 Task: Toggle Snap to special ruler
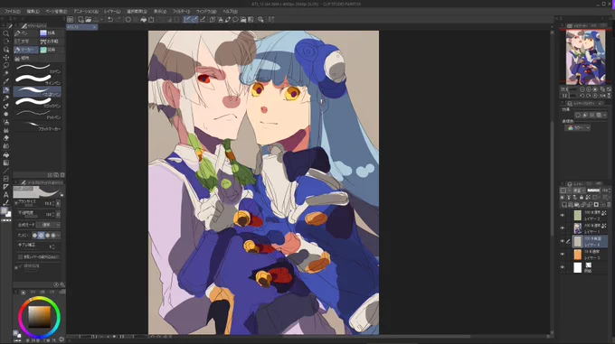195,20
